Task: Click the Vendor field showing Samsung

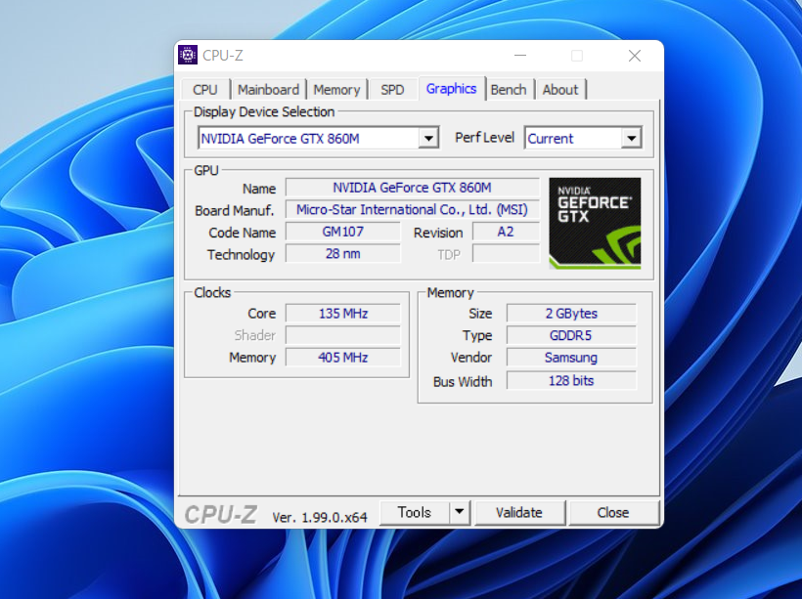Action: [570, 358]
